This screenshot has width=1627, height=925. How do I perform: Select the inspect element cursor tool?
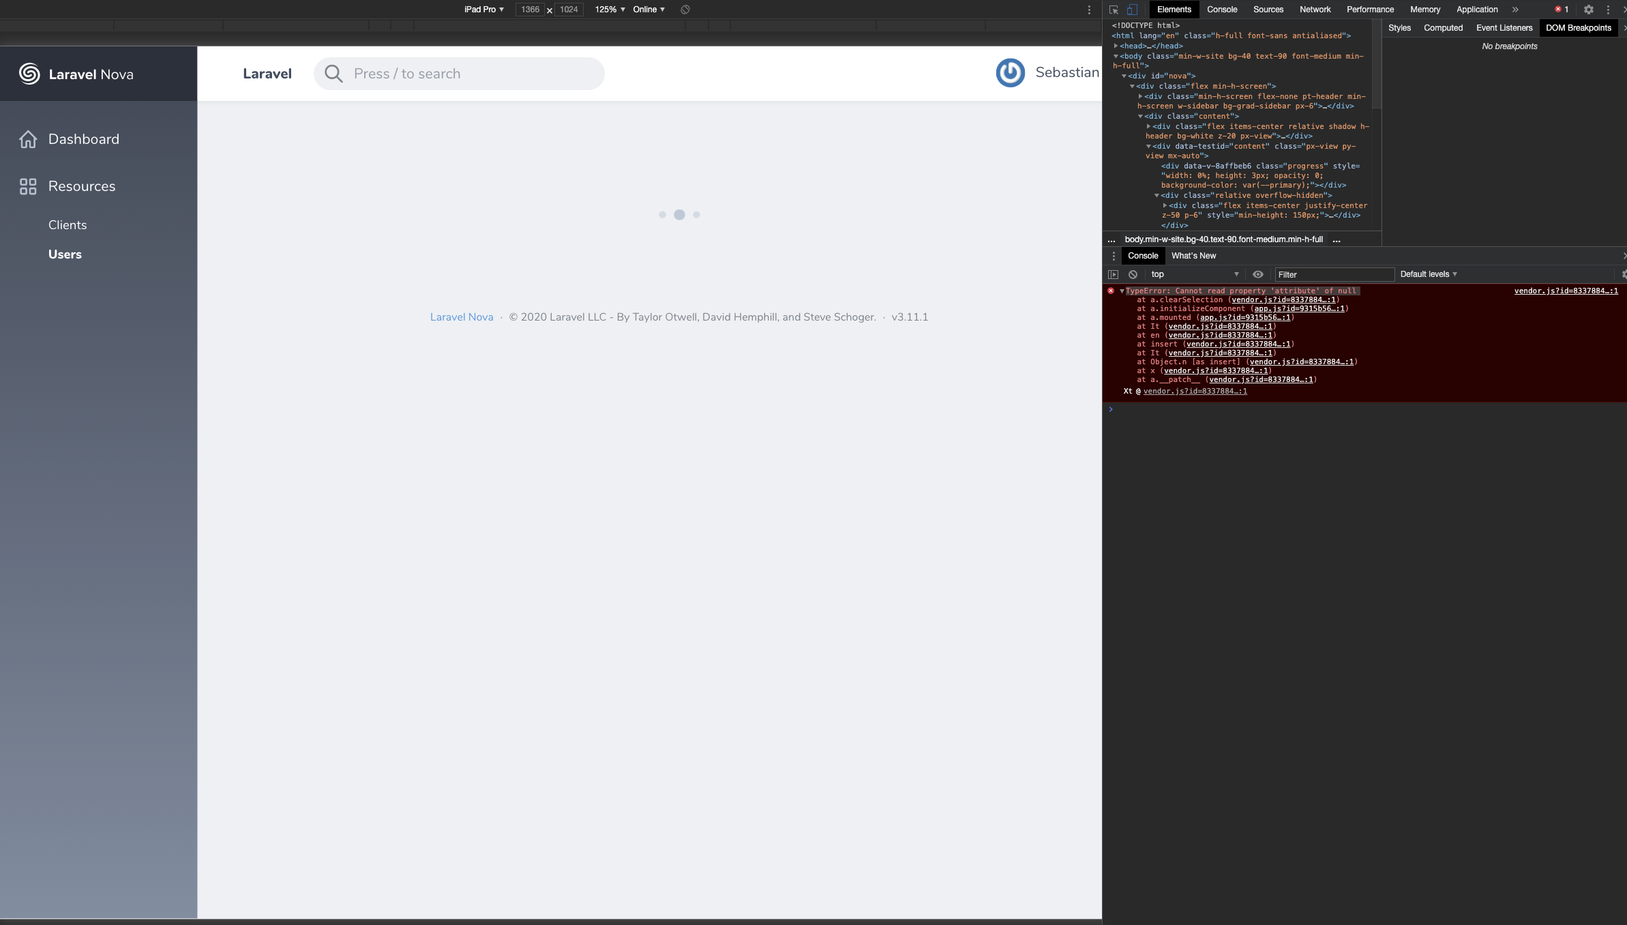coord(1113,10)
